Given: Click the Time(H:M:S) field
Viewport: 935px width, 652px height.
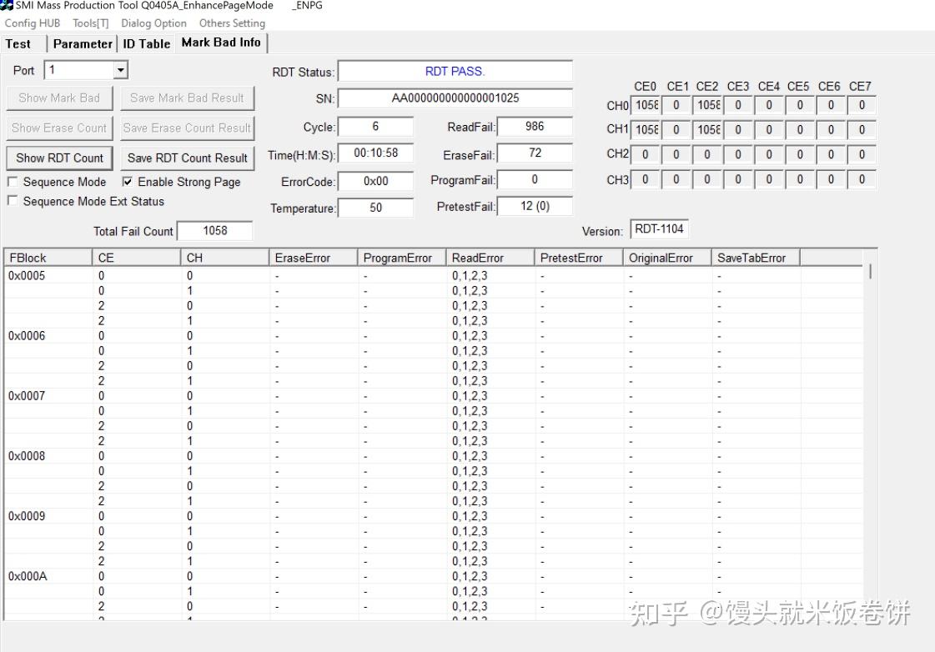Looking at the screenshot, I should pos(375,153).
